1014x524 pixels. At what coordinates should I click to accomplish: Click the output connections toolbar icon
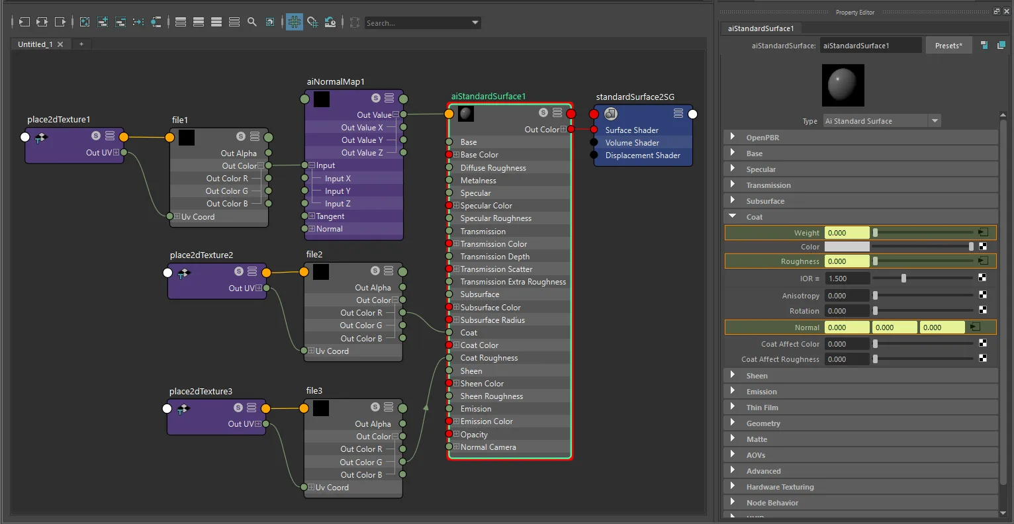[x=60, y=22]
